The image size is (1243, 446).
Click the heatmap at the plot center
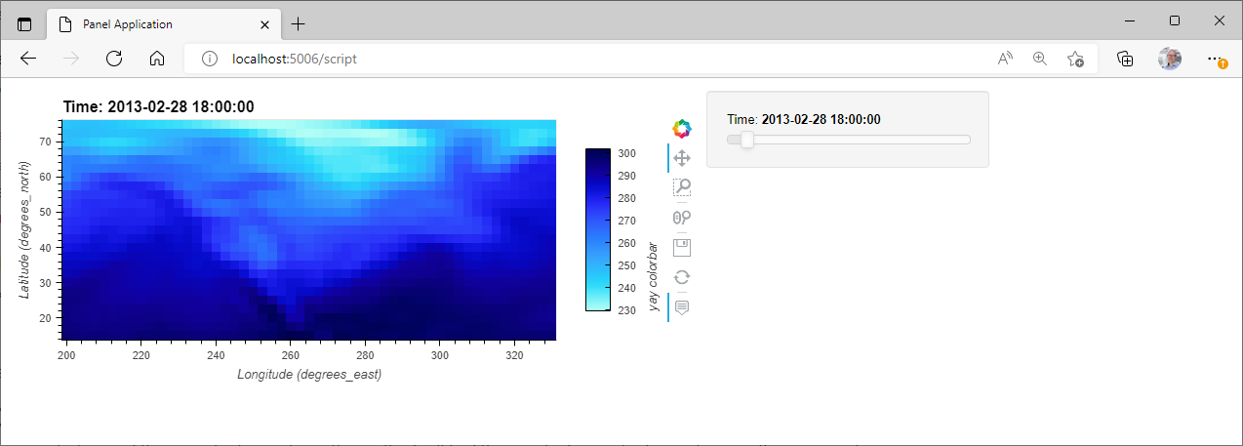pyautogui.click(x=308, y=229)
